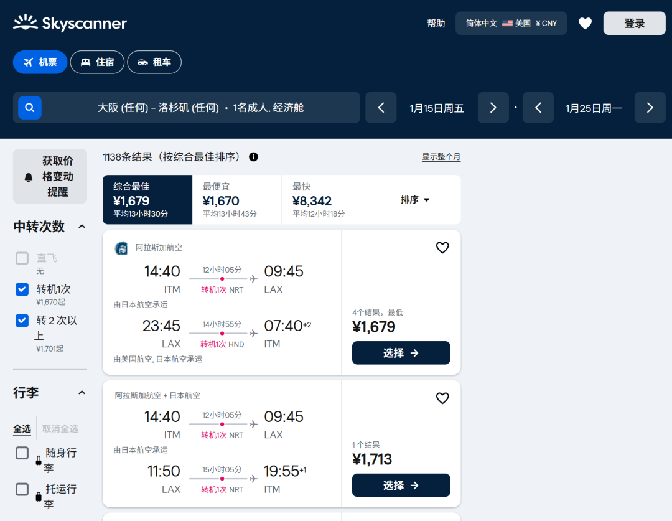Viewport: 672px width, 521px height.
Task: Click the 1月15日周五 departure date
Action: [x=437, y=108]
